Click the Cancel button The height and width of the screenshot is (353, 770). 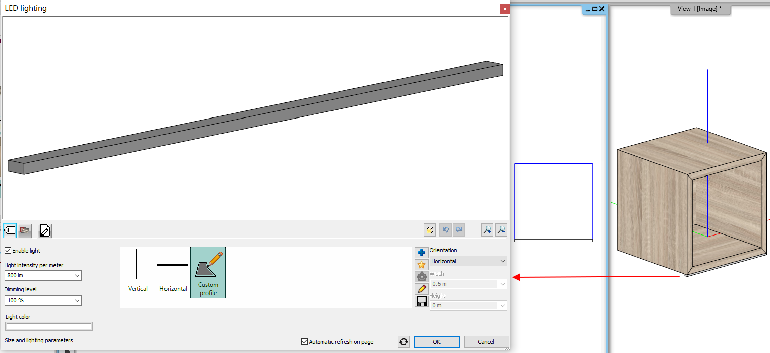486,342
